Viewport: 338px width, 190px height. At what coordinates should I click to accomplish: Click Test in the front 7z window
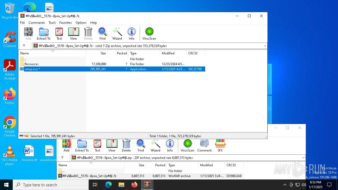(x=59, y=34)
